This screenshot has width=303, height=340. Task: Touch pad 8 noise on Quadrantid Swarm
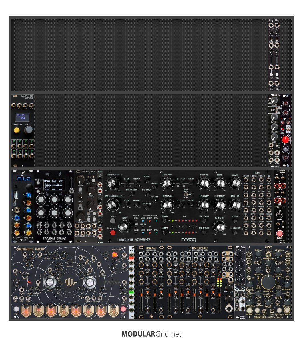[114, 311]
